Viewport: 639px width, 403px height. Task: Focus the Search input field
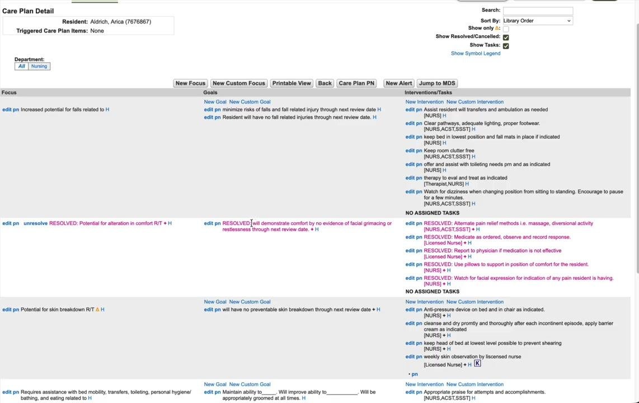(x=538, y=11)
